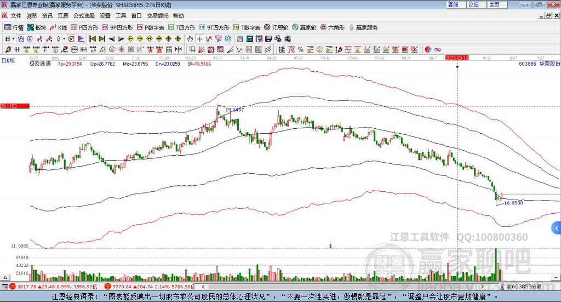Open the T数字表 table
Image resolution: width=561 pixels, height=302 pixels.
pos(247,27)
